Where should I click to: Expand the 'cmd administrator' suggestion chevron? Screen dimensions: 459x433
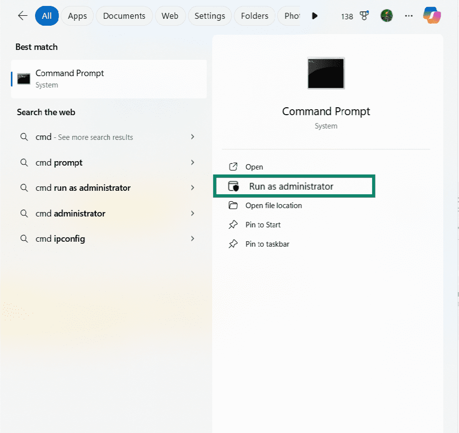[x=192, y=213]
